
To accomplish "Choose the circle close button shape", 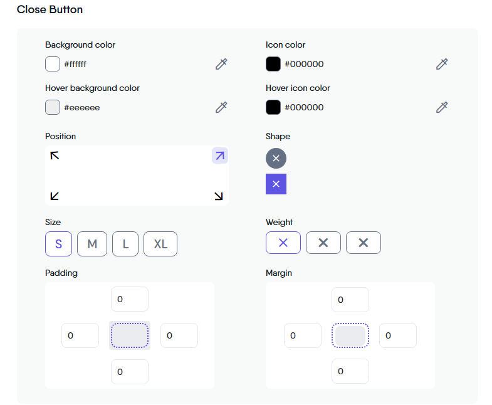I will tap(276, 158).
